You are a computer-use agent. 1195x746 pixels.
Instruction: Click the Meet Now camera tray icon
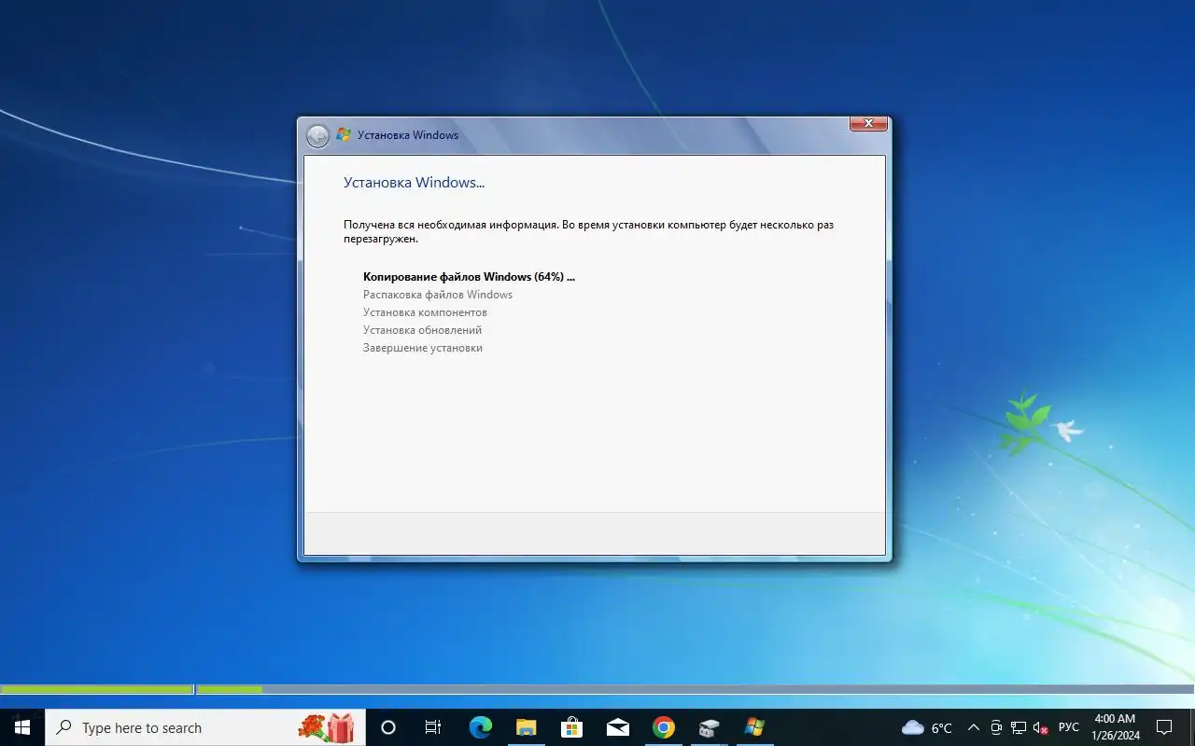[x=996, y=727]
